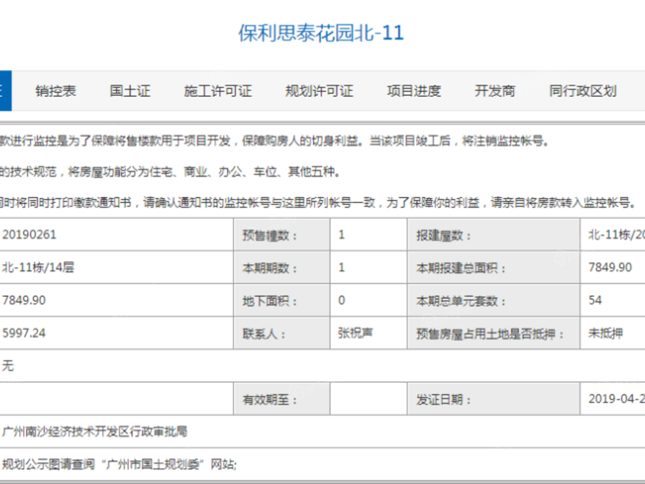
Task: Click the 发证日期 label cell
Action: pyautogui.click(x=493, y=399)
